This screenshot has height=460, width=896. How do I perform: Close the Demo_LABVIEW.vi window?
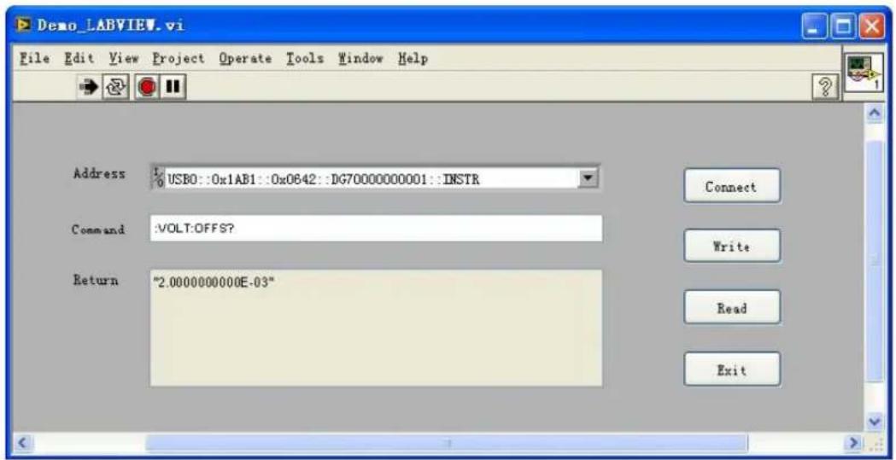coord(871,27)
